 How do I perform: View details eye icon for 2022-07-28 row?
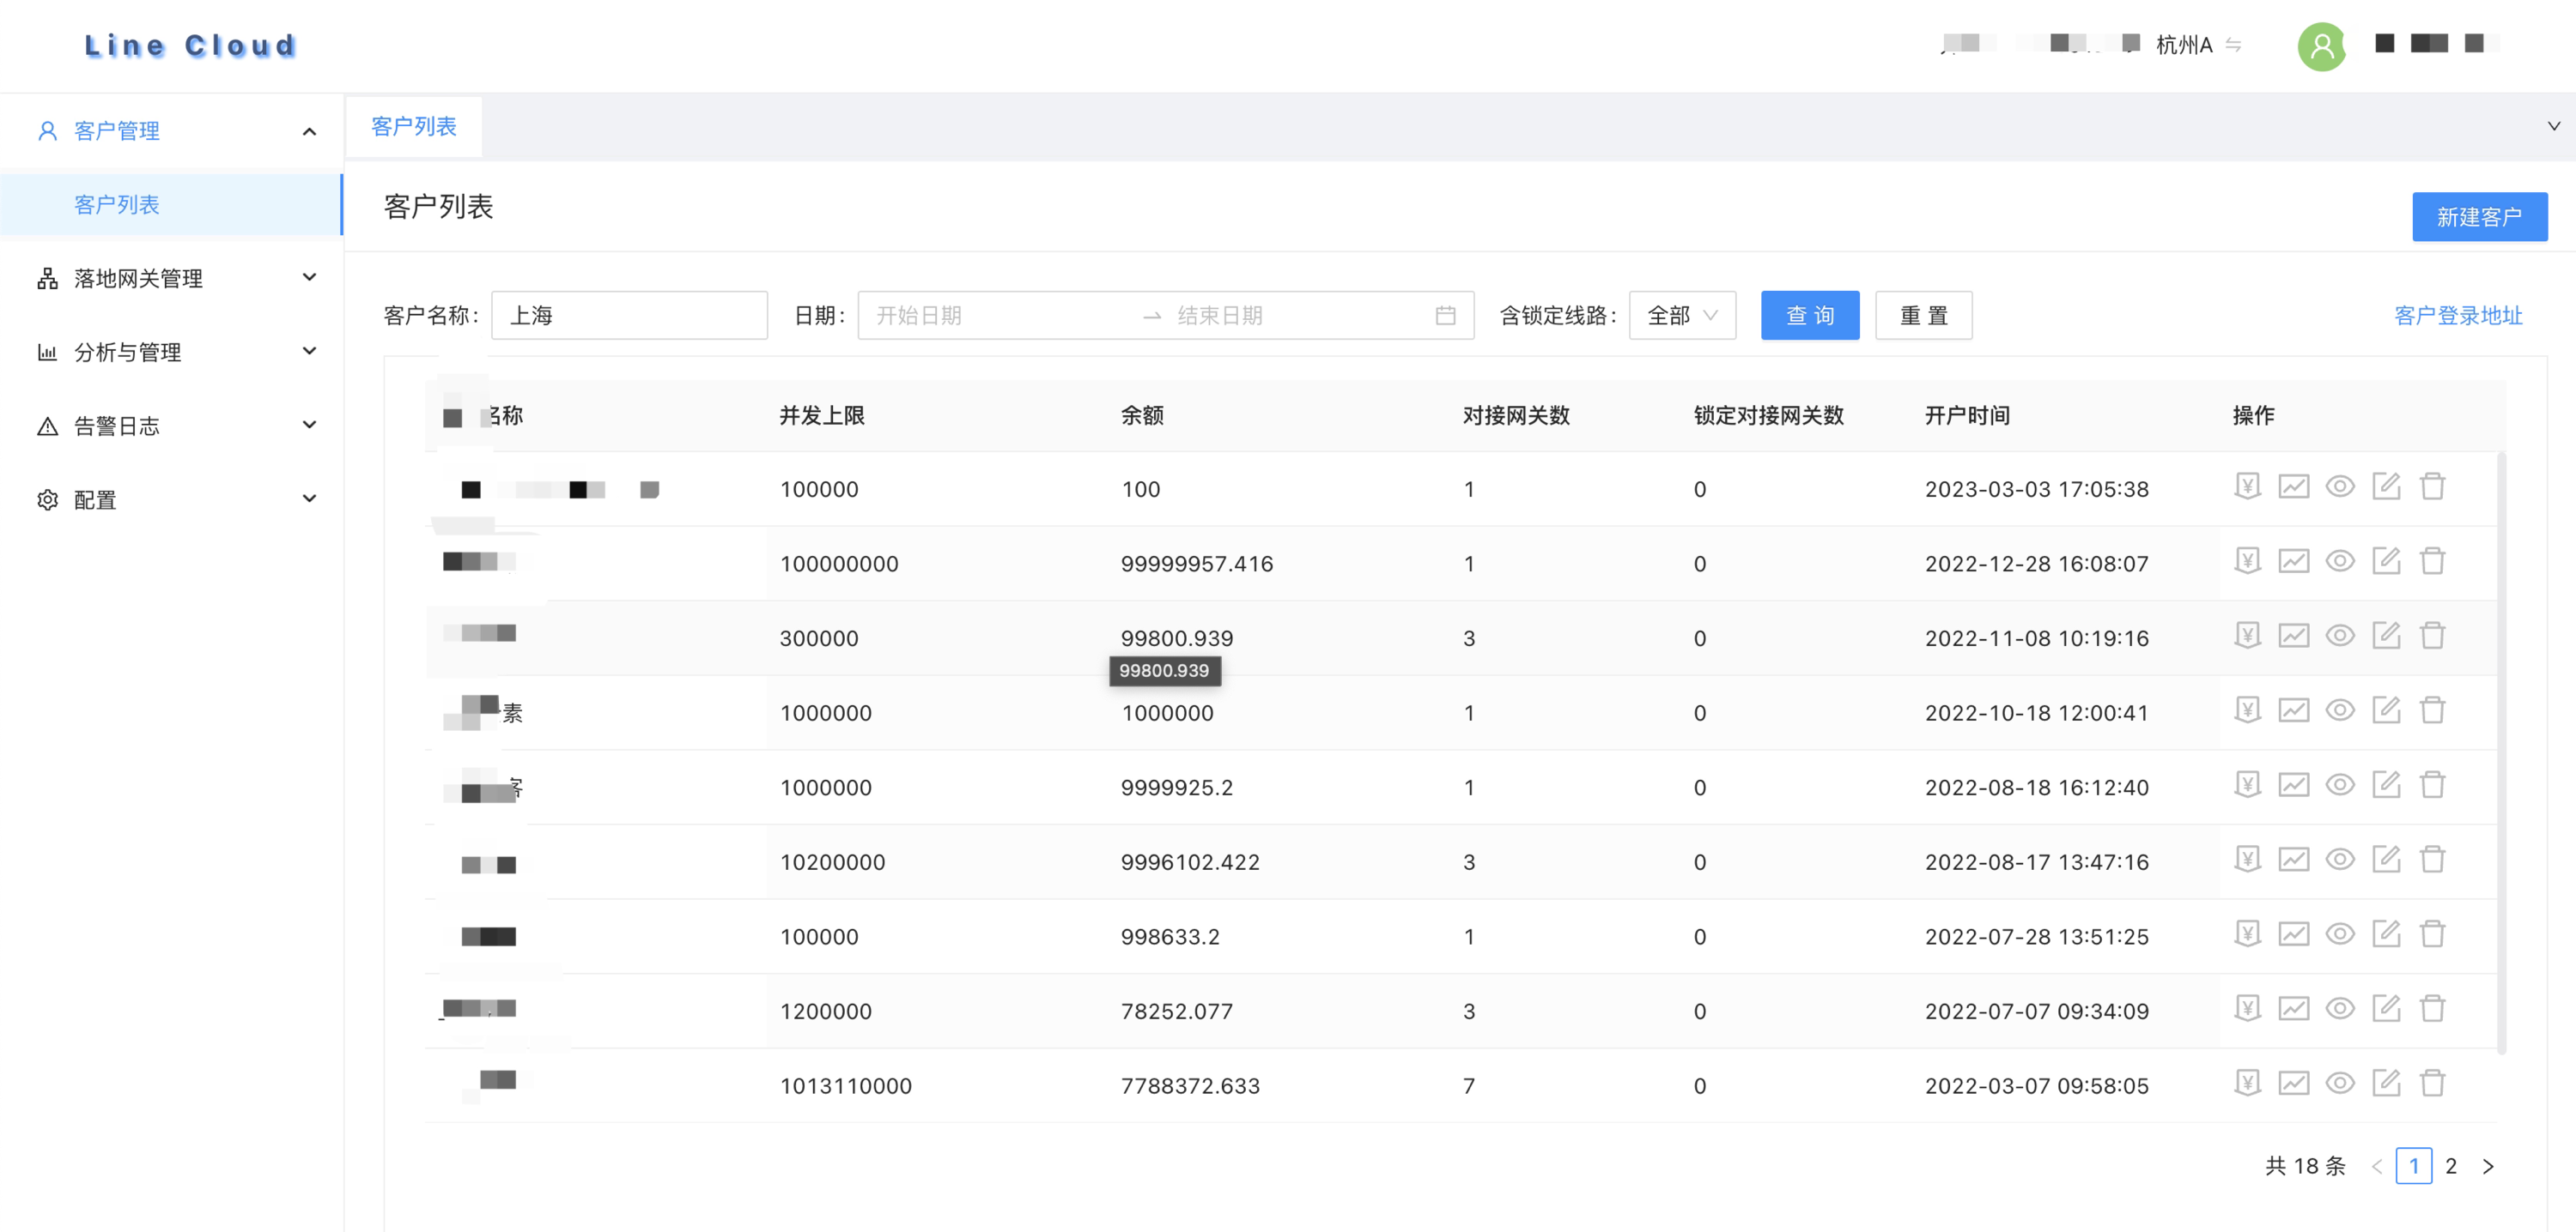(2339, 934)
